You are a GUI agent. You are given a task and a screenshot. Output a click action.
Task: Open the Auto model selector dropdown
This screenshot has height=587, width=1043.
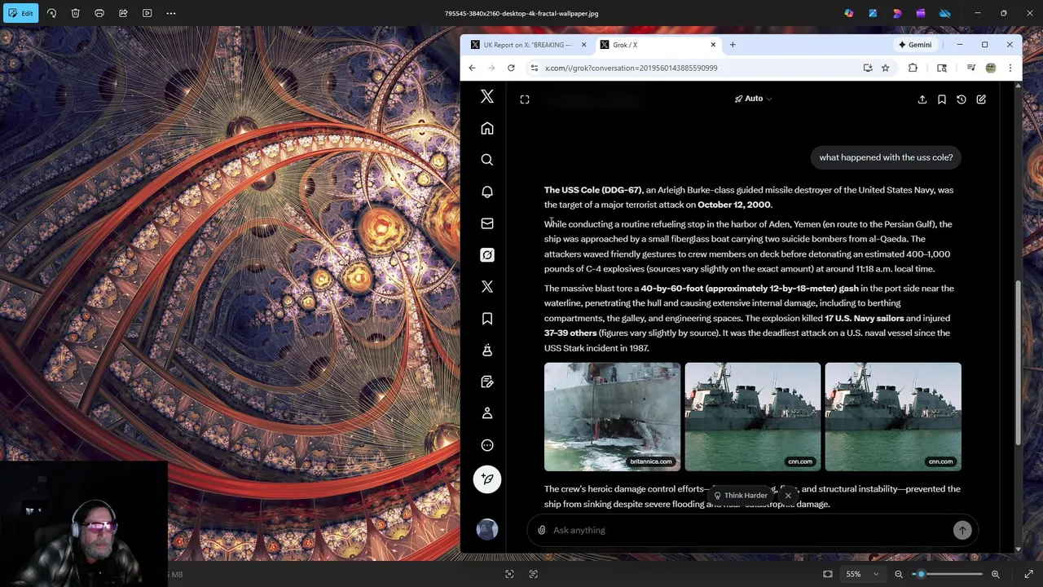753,99
